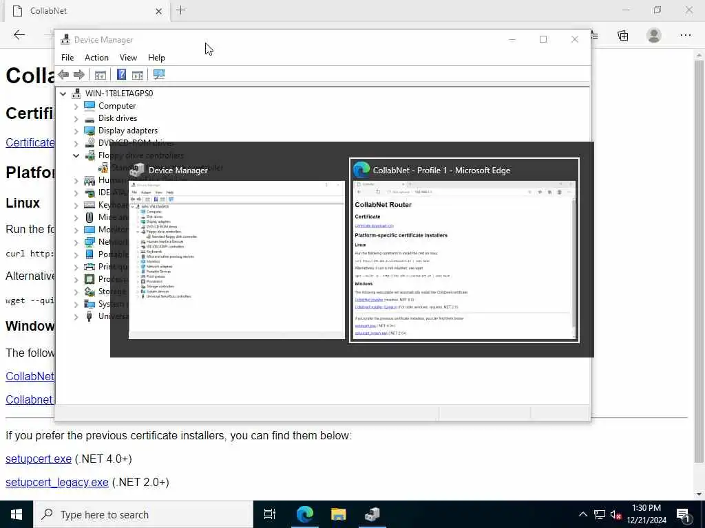Click the Action Pane toolbar icon
The height and width of the screenshot is (528, 705).
(138, 74)
